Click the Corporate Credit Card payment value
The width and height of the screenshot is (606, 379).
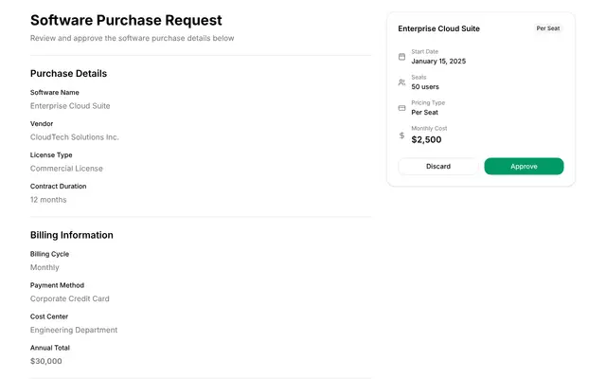(69, 299)
